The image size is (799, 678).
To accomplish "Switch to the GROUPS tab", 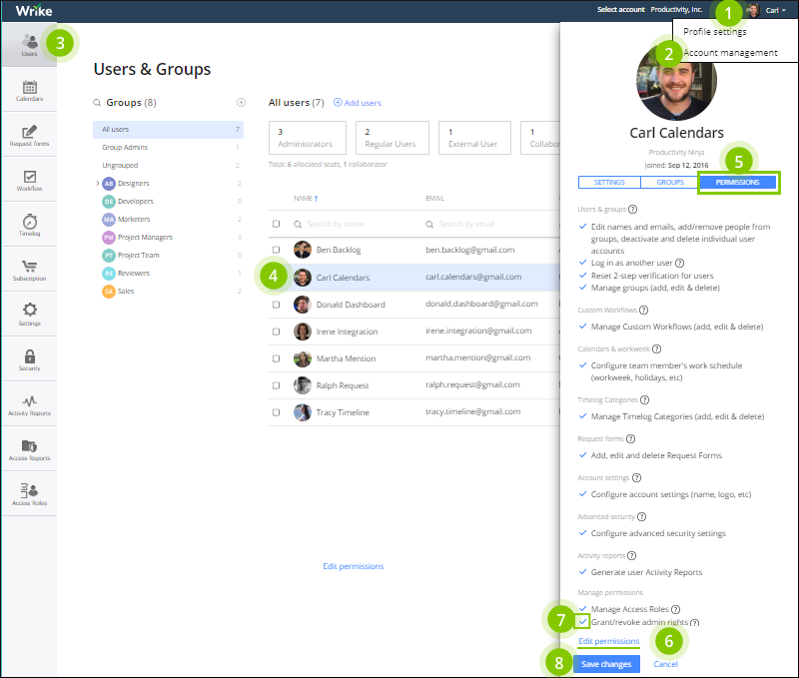I will pyautogui.click(x=670, y=183).
